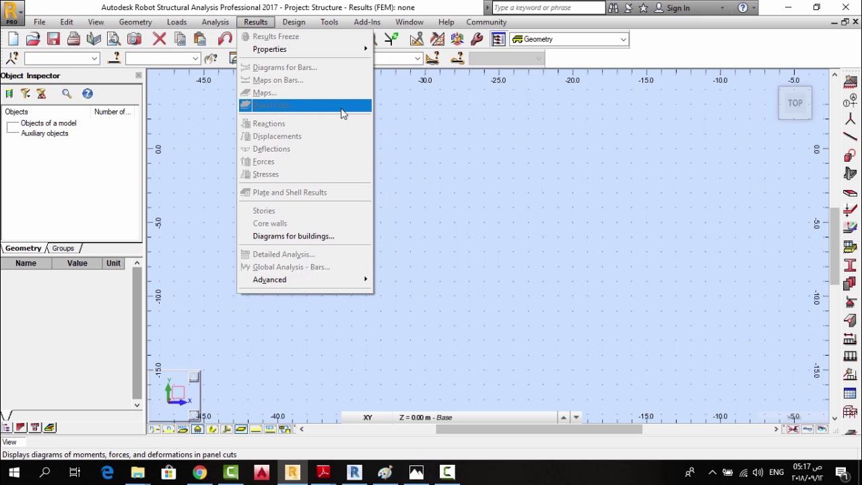Click the vertical scrollbar of properties table

(x=137, y=333)
